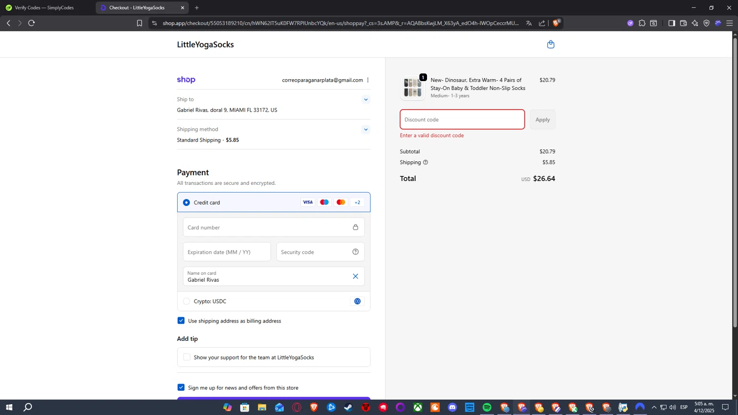Viewport: 738px width, 415px height.
Task: Open Brave Shields lion icon
Action: coord(556,23)
